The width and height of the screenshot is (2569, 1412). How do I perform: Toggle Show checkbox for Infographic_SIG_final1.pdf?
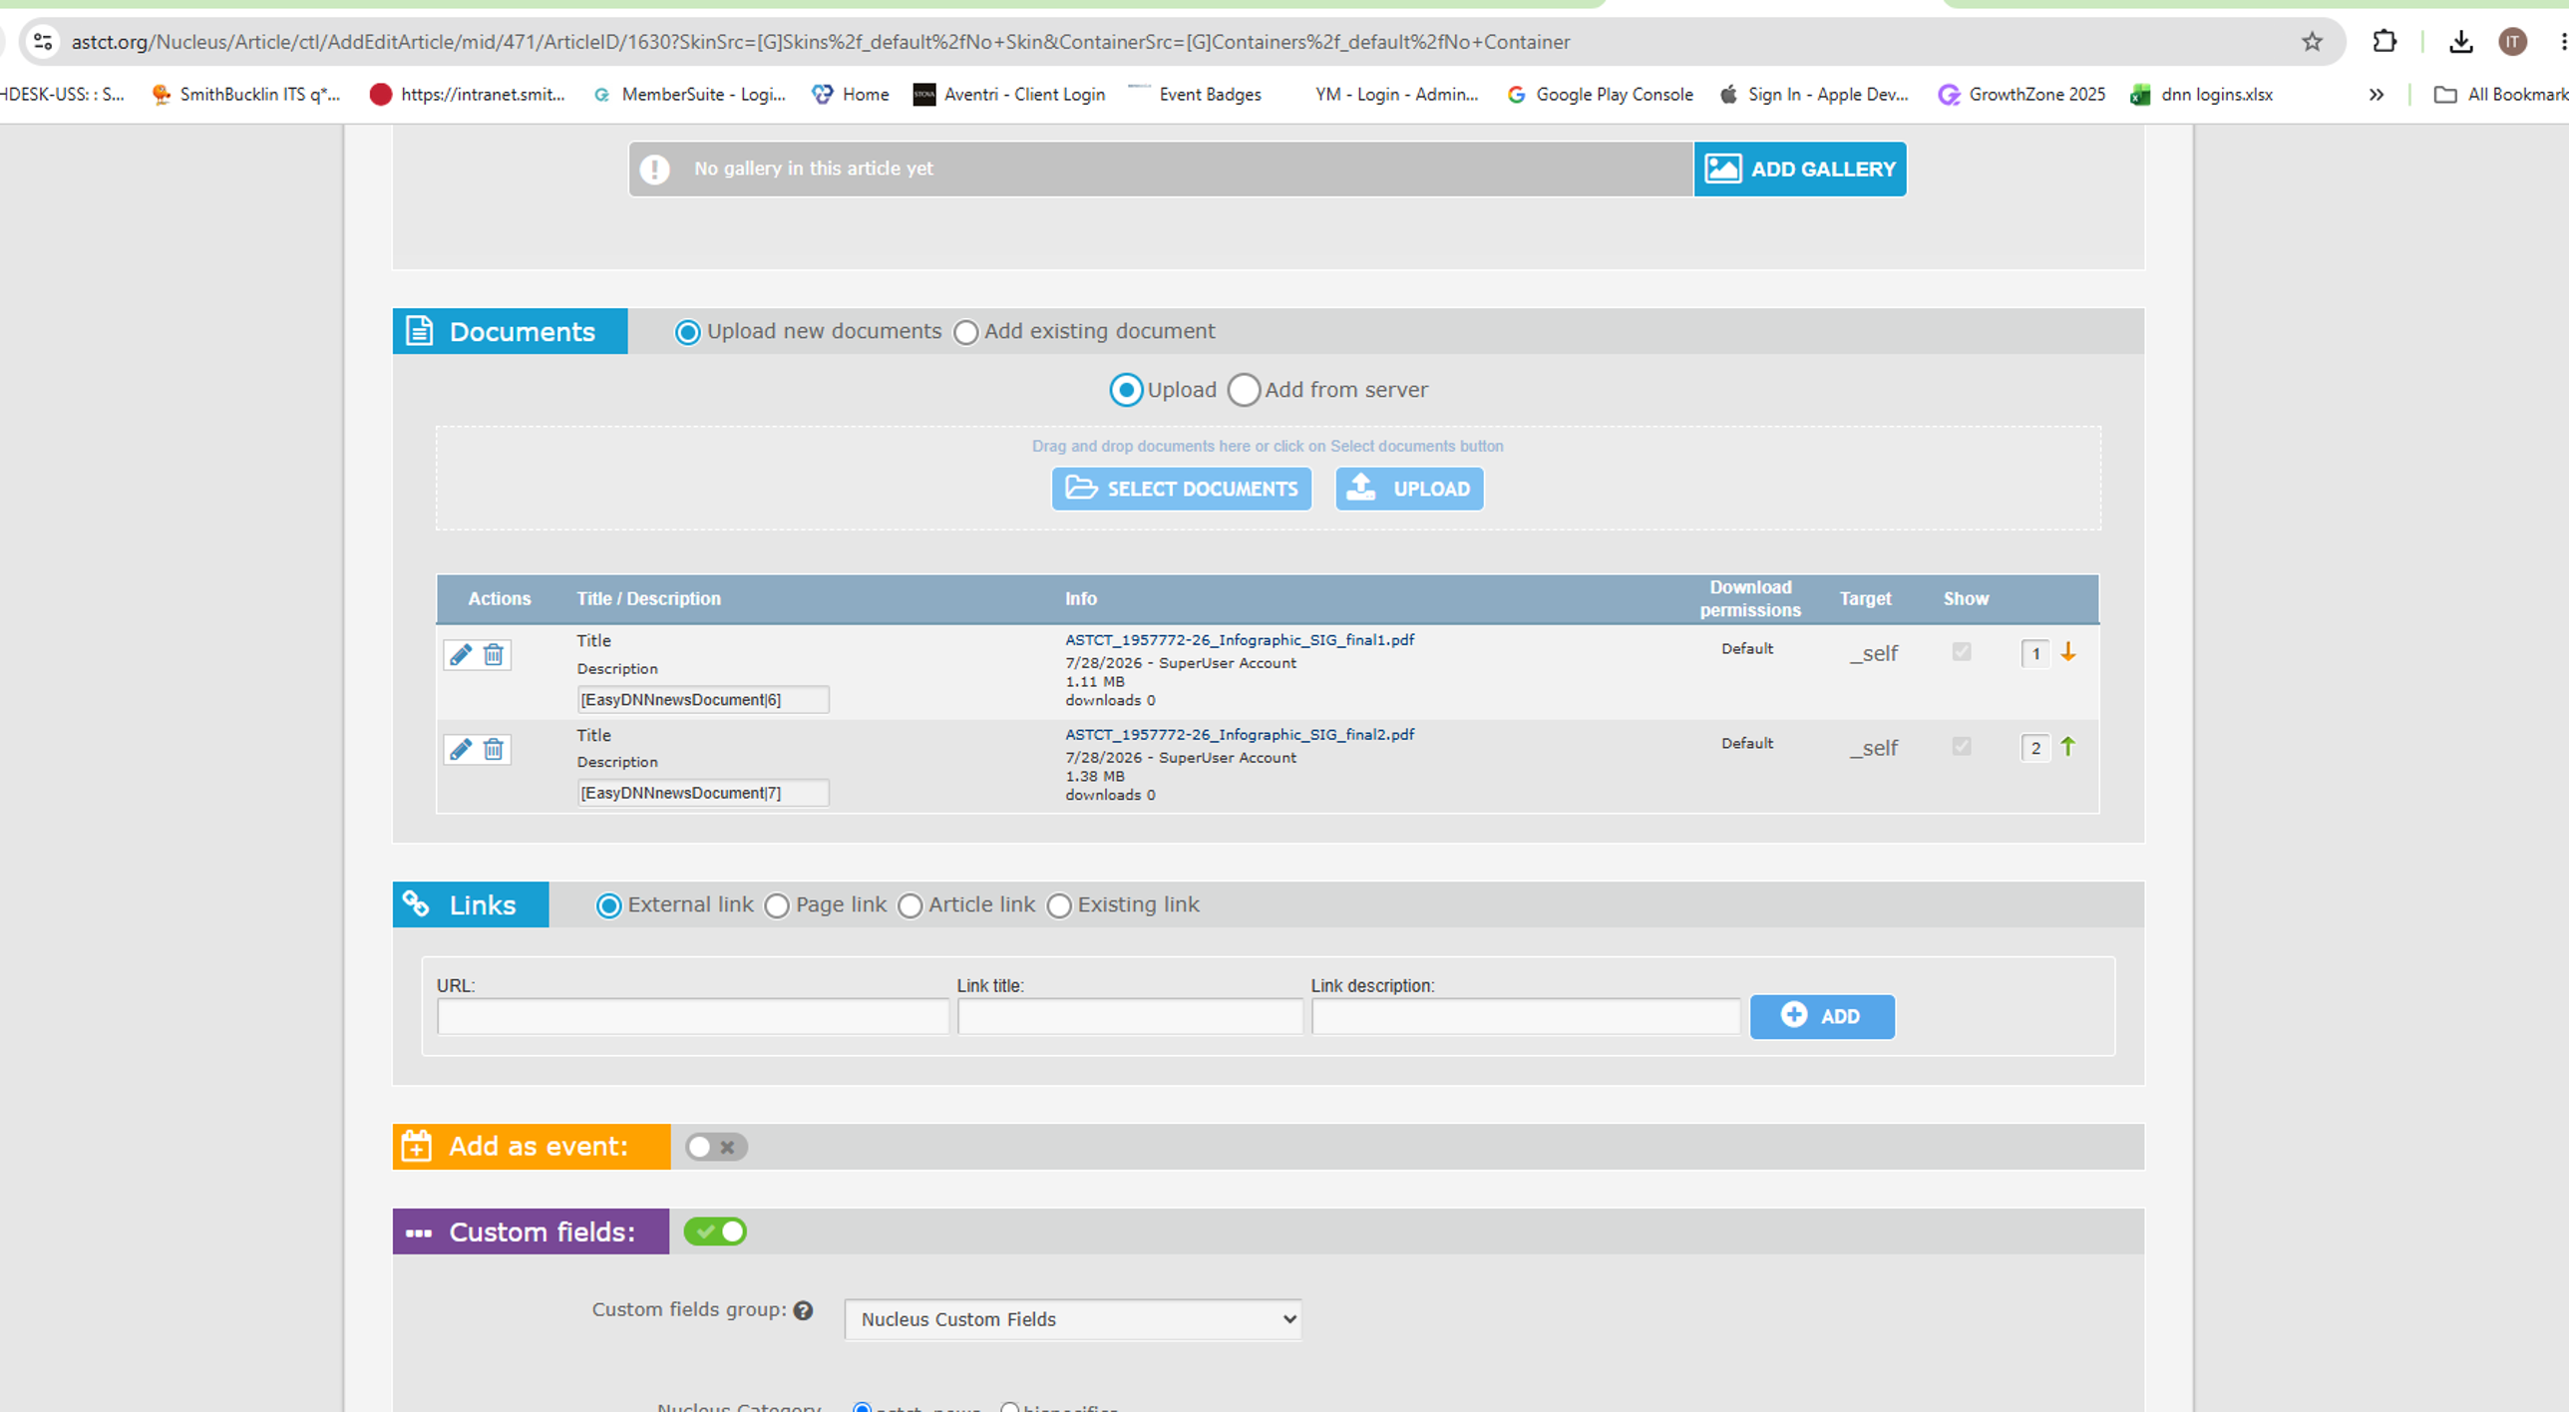(1961, 651)
